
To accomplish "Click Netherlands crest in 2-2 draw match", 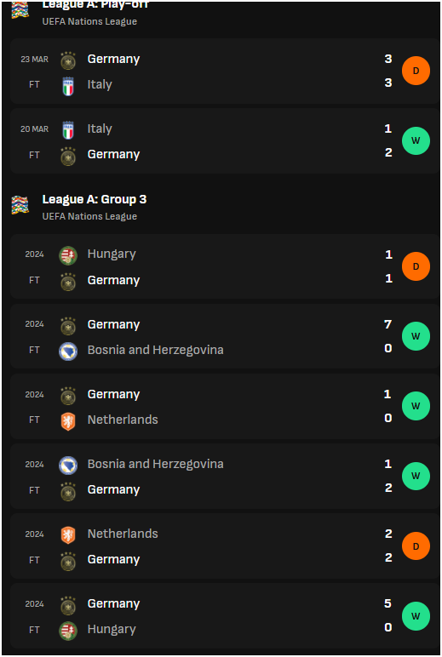I will coord(68,535).
